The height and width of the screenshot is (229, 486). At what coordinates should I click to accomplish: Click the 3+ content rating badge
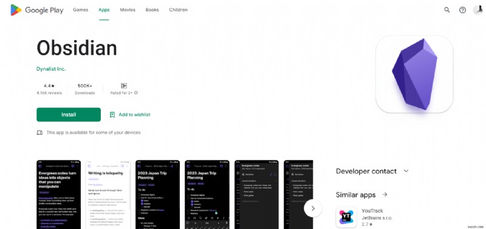pyautogui.click(x=124, y=86)
